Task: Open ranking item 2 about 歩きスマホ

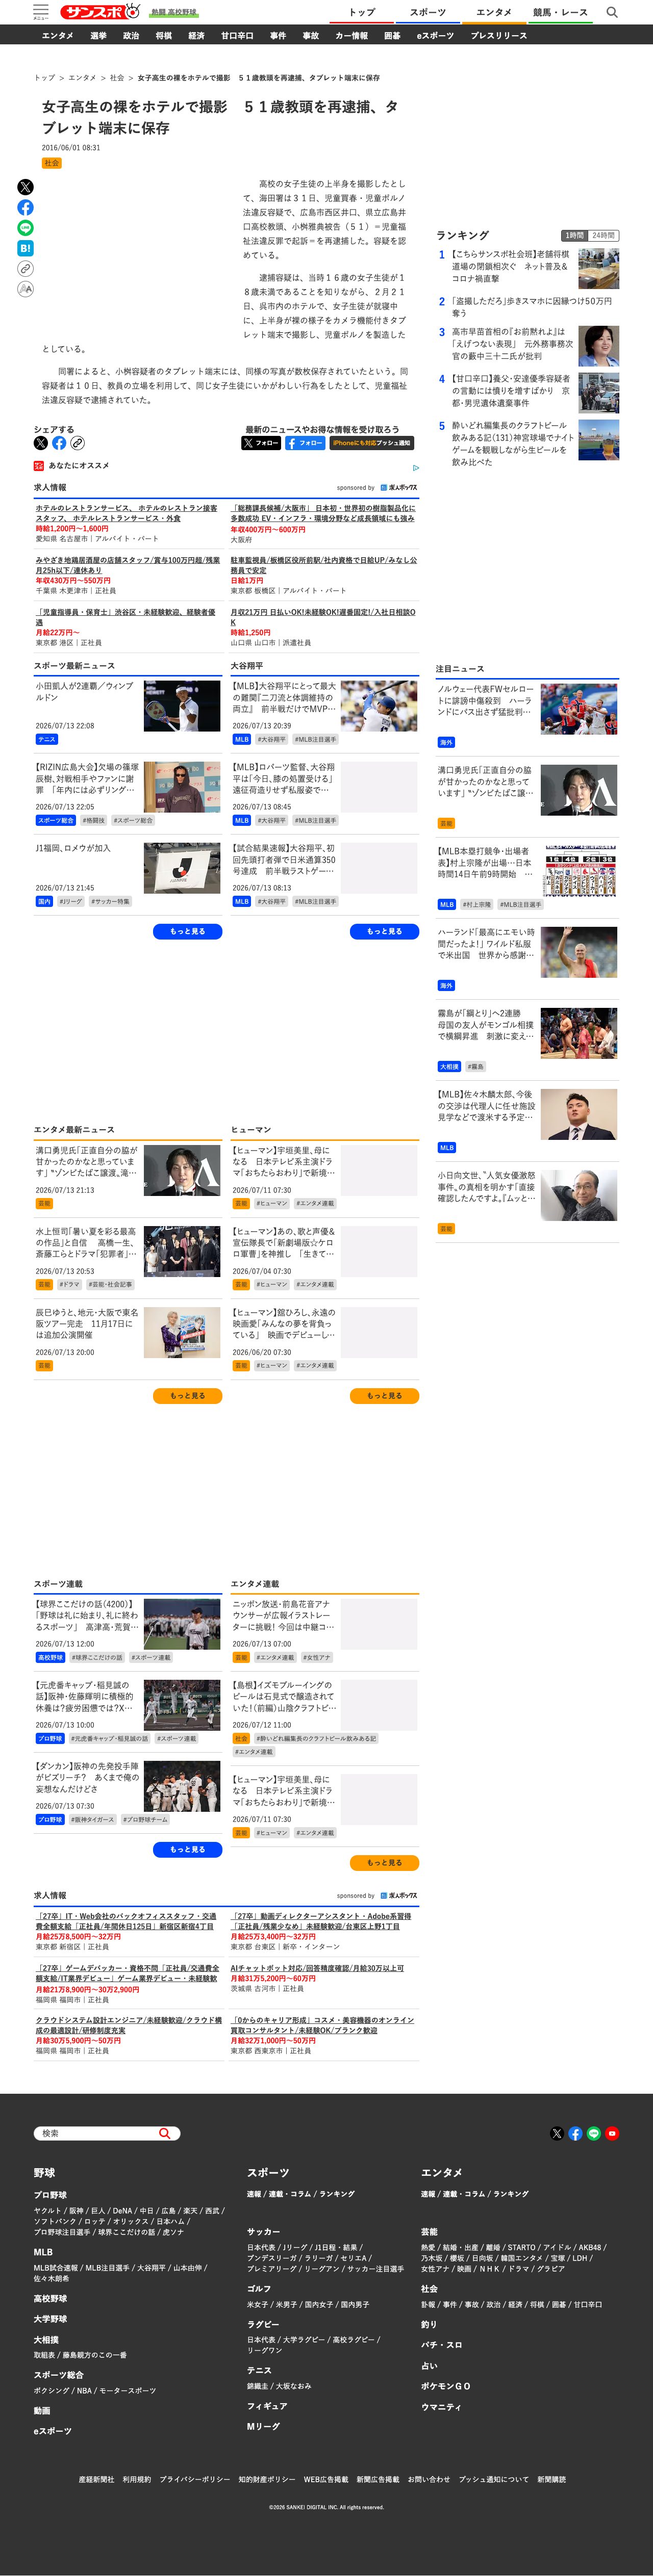Action: coord(531,307)
